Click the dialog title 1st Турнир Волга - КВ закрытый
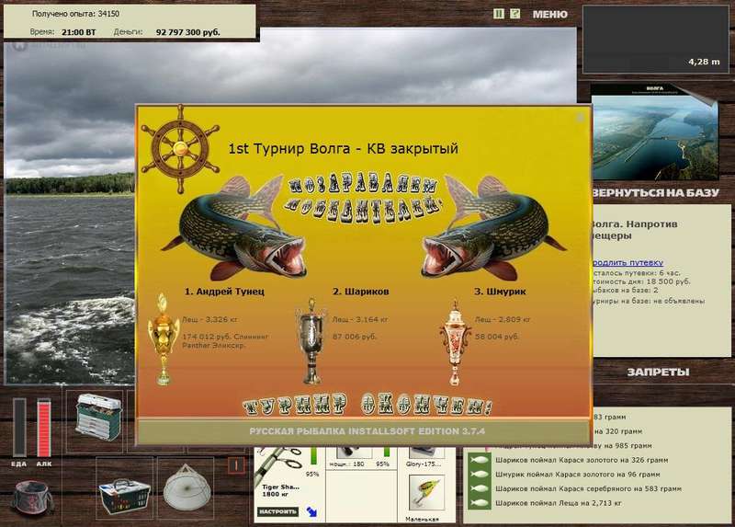 pos(343,149)
